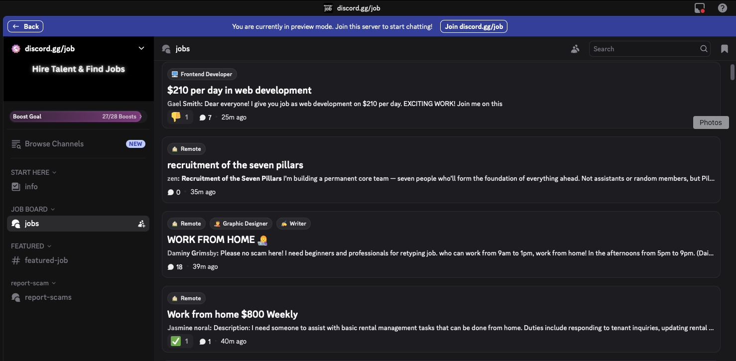736x361 pixels.
Task: Toggle the member list icon
Action: [575, 48]
